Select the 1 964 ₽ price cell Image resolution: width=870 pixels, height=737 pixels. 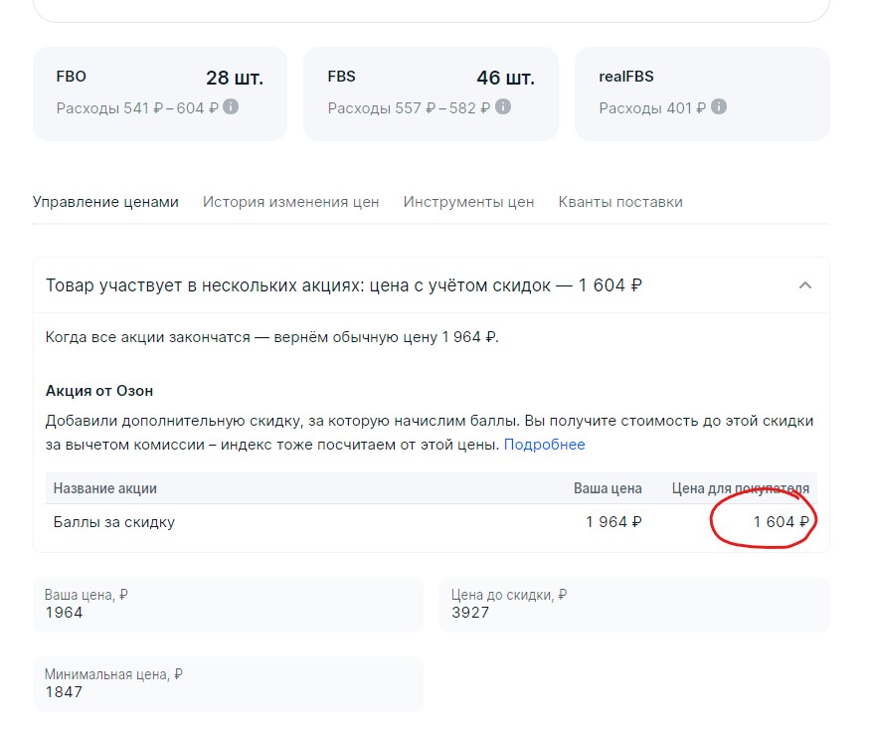pyautogui.click(x=613, y=522)
